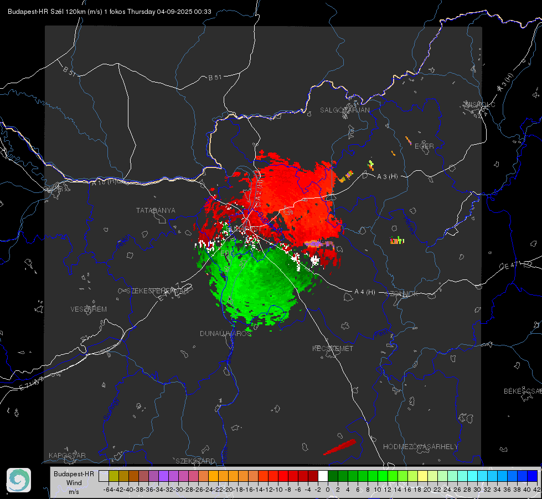Click the HÓDMEZŐVÁSÁRHELY city label
This screenshot has width=542, height=499.
coord(420,447)
